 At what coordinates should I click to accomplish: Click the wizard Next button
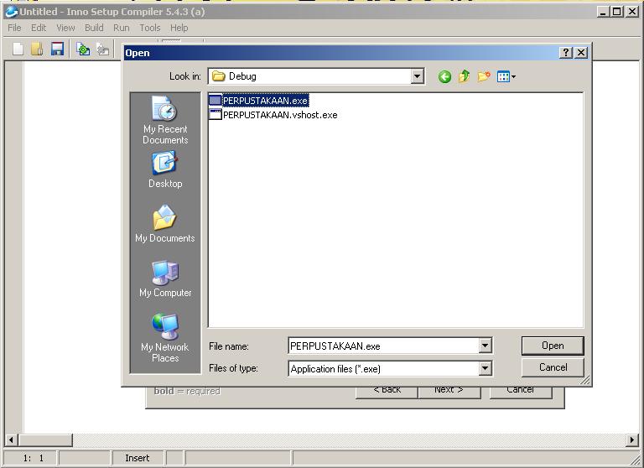click(x=449, y=393)
